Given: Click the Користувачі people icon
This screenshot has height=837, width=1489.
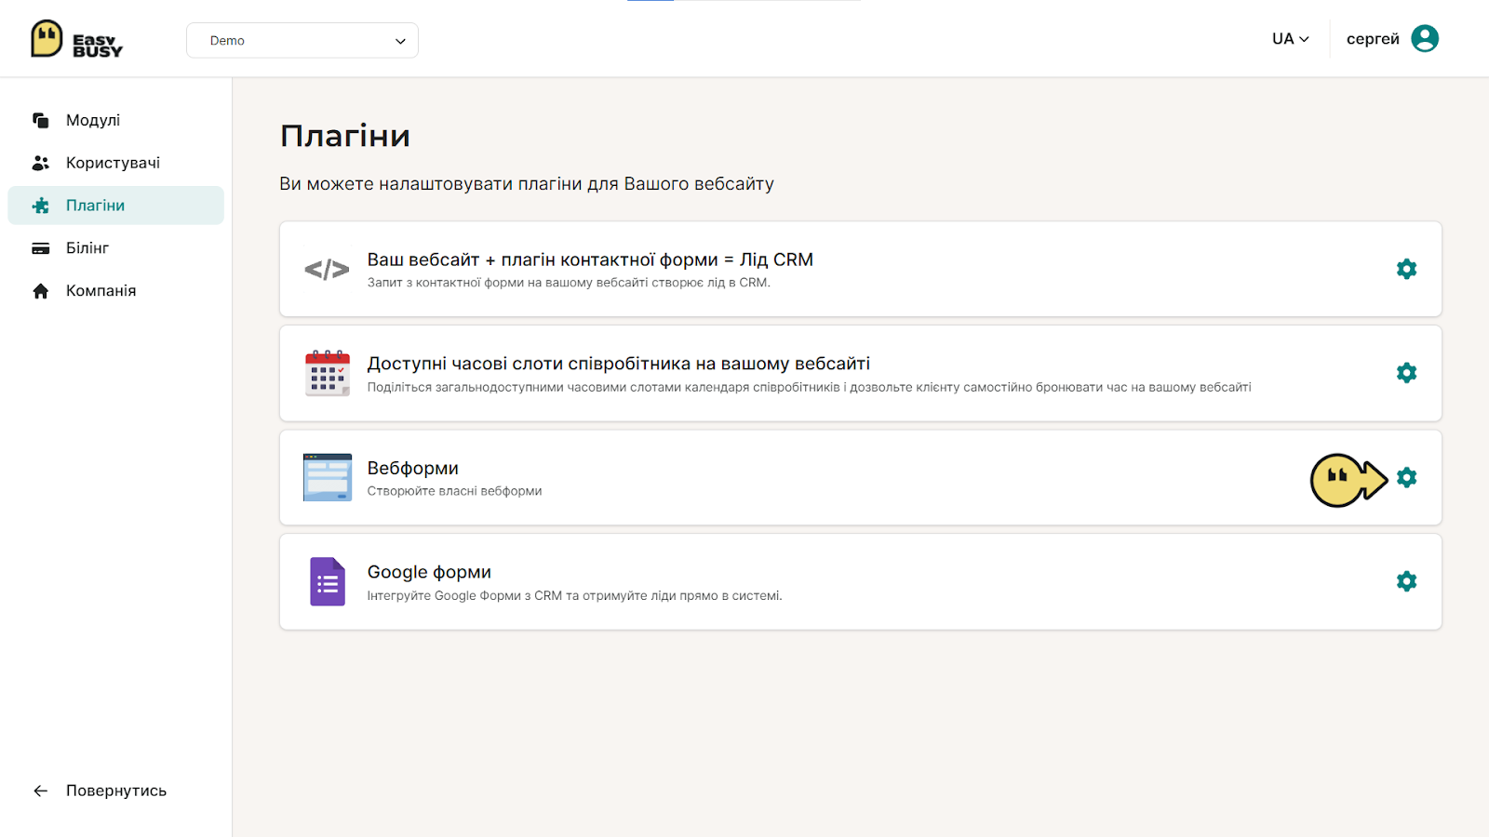Looking at the screenshot, I should (x=41, y=163).
